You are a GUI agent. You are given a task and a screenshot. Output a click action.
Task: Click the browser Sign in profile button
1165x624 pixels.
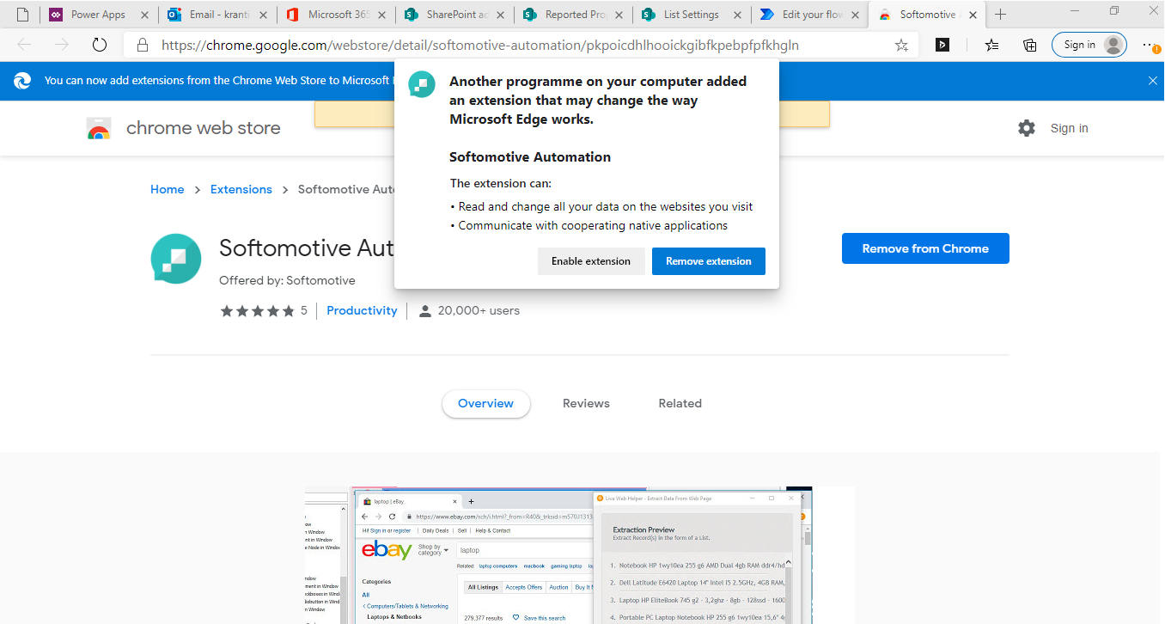pyautogui.click(x=1089, y=45)
